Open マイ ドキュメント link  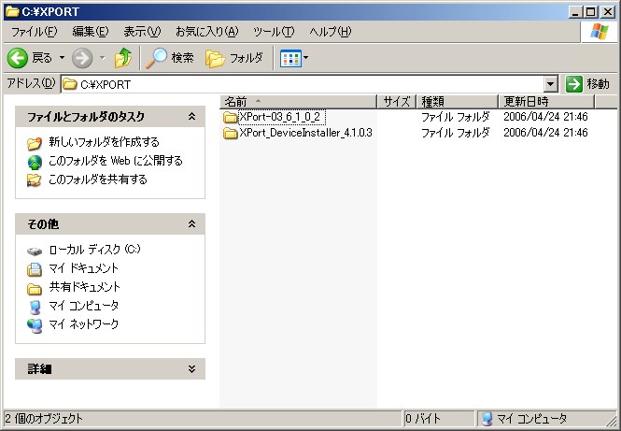point(83,268)
